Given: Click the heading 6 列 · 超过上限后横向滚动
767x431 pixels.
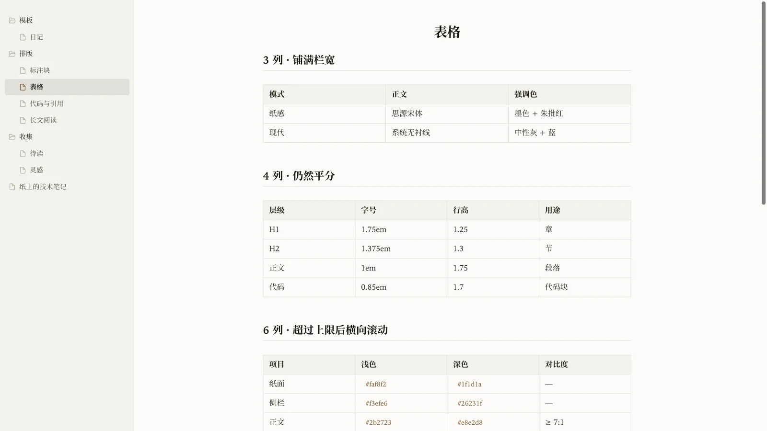Looking at the screenshot, I should tap(325, 330).
